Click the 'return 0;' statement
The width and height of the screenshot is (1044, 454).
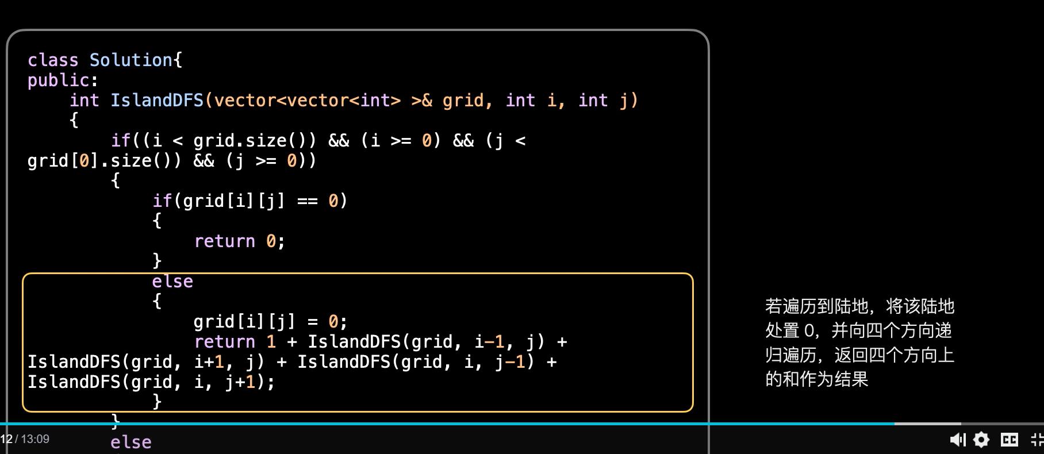(x=239, y=241)
